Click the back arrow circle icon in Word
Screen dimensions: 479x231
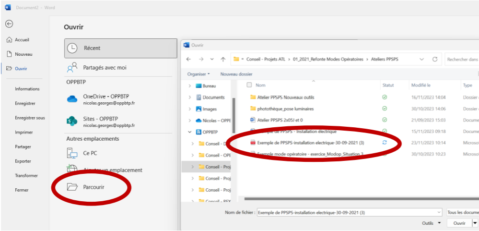tap(9, 24)
